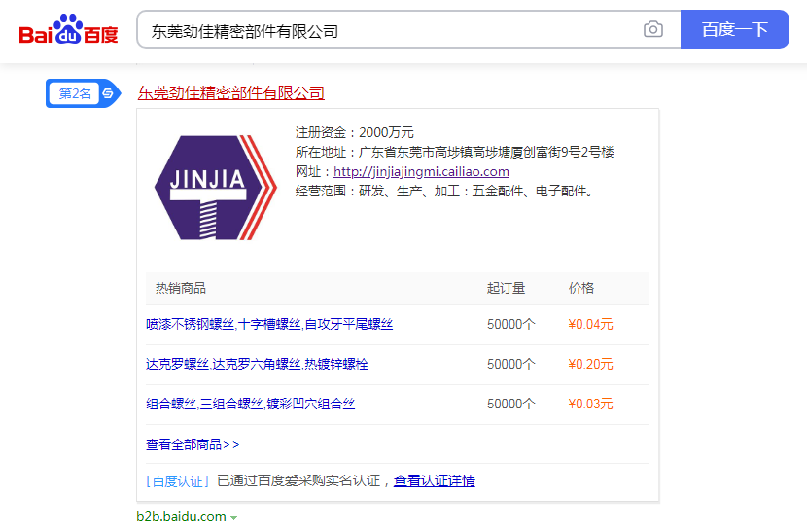Open camera image search icon
Image resolution: width=807 pixels, height=529 pixels.
click(652, 29)
